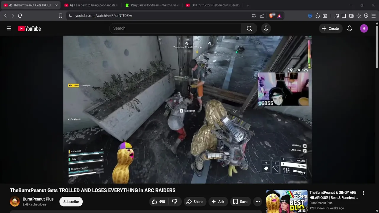Open the Leo AI sparkle icon
The image size is (379, 213).
coord(359,16)
